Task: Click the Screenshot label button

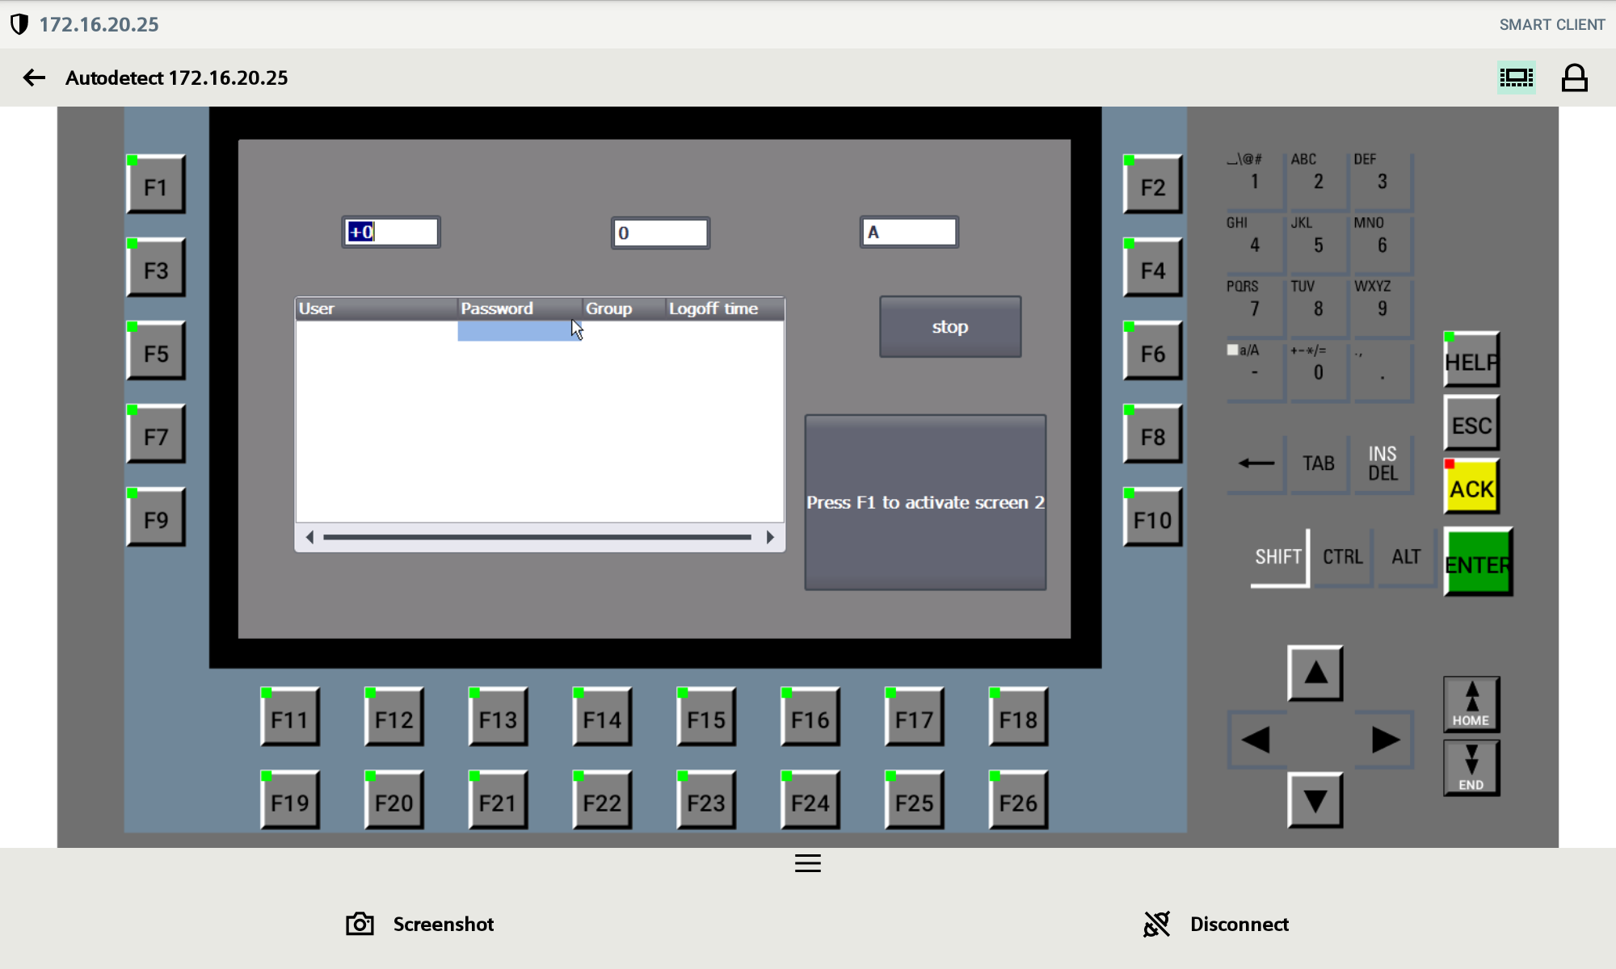Action: [444, 924]
